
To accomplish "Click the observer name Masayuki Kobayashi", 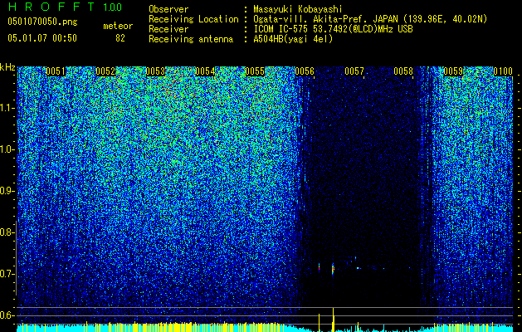I will tap(298, 9).
